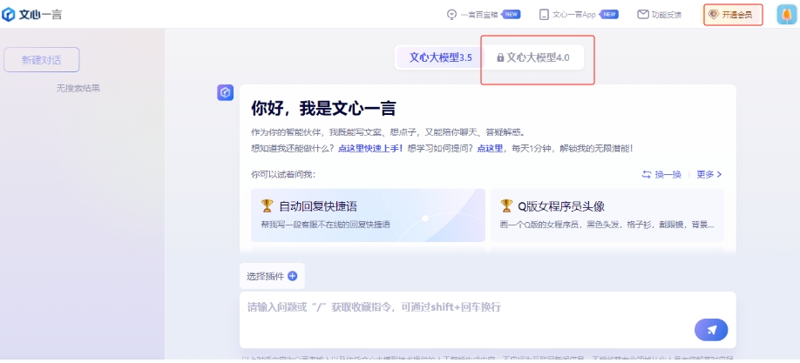The height and width of the screenshot is (363, 800).
Task: Switch to 文心大模型3.5 tab
Action: point(440,57)
